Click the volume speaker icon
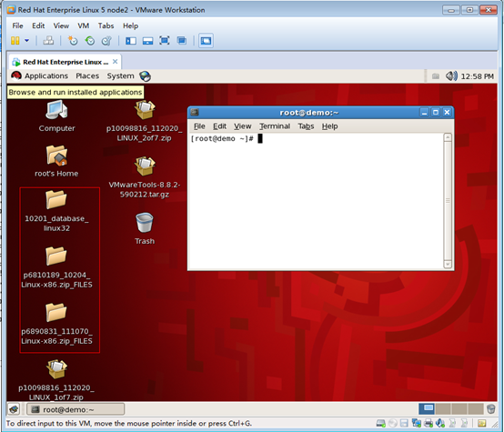The height and width of the screenshot is (432, 504). point(451,76)
